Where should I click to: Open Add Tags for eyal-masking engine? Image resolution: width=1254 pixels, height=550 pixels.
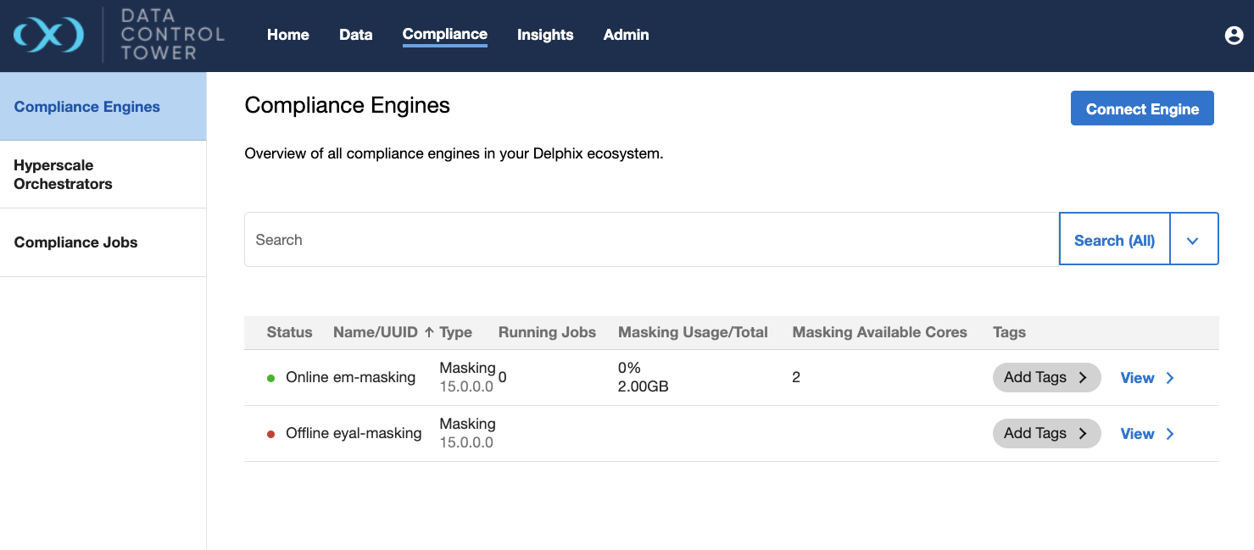click(x=1045, y=433)
